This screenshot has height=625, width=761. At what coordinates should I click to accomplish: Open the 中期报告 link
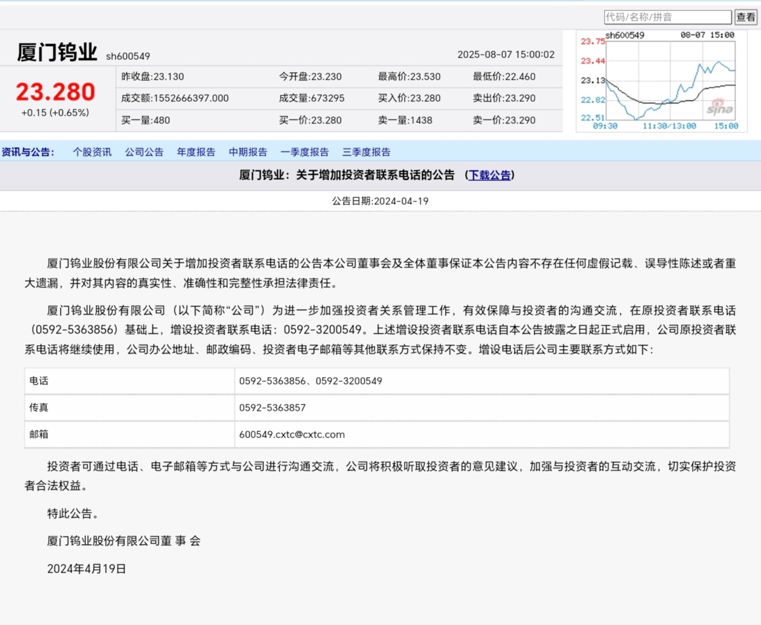248,152
